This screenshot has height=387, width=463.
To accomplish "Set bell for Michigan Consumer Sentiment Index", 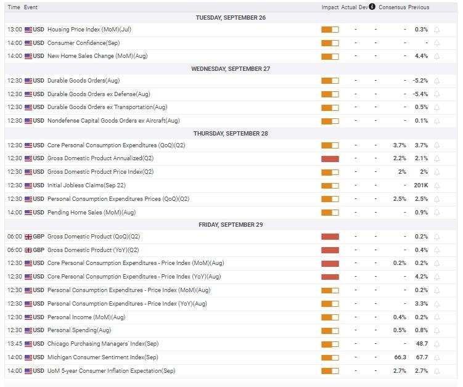I will coord(436,358).
